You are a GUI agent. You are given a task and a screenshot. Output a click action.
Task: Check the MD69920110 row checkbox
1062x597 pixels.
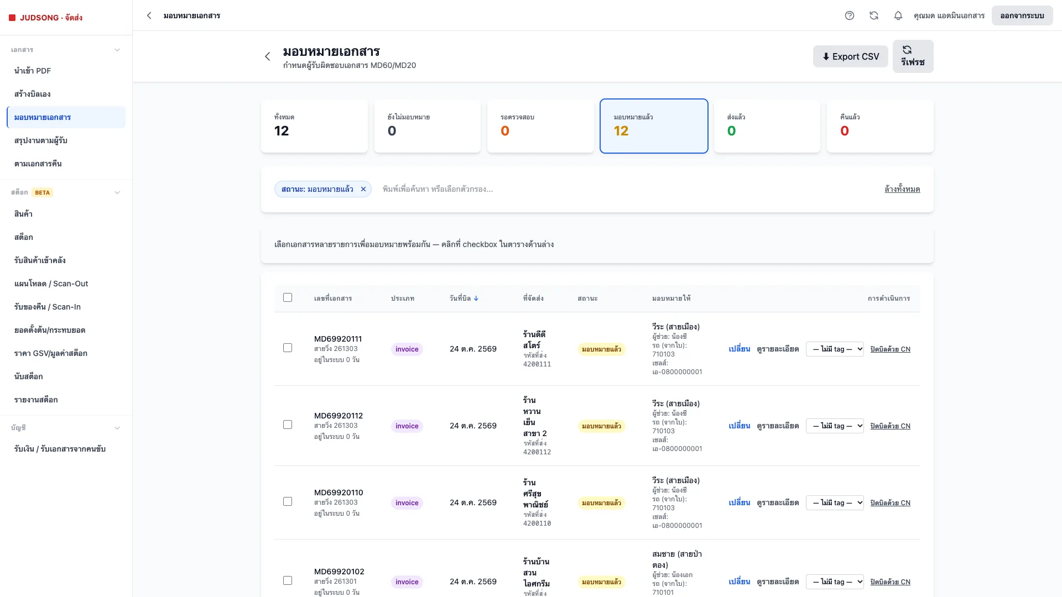(x=288, y=501)
